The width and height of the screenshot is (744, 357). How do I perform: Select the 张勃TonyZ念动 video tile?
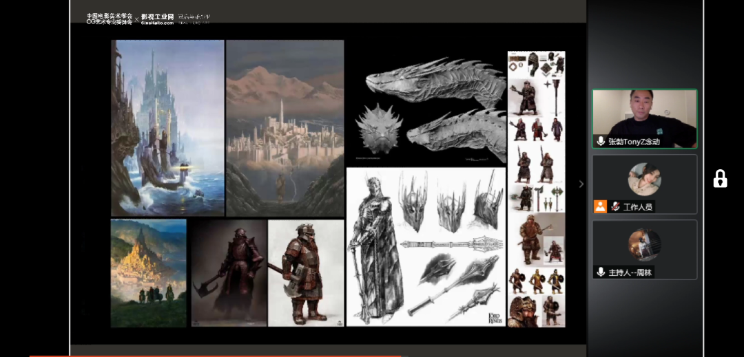644,118
